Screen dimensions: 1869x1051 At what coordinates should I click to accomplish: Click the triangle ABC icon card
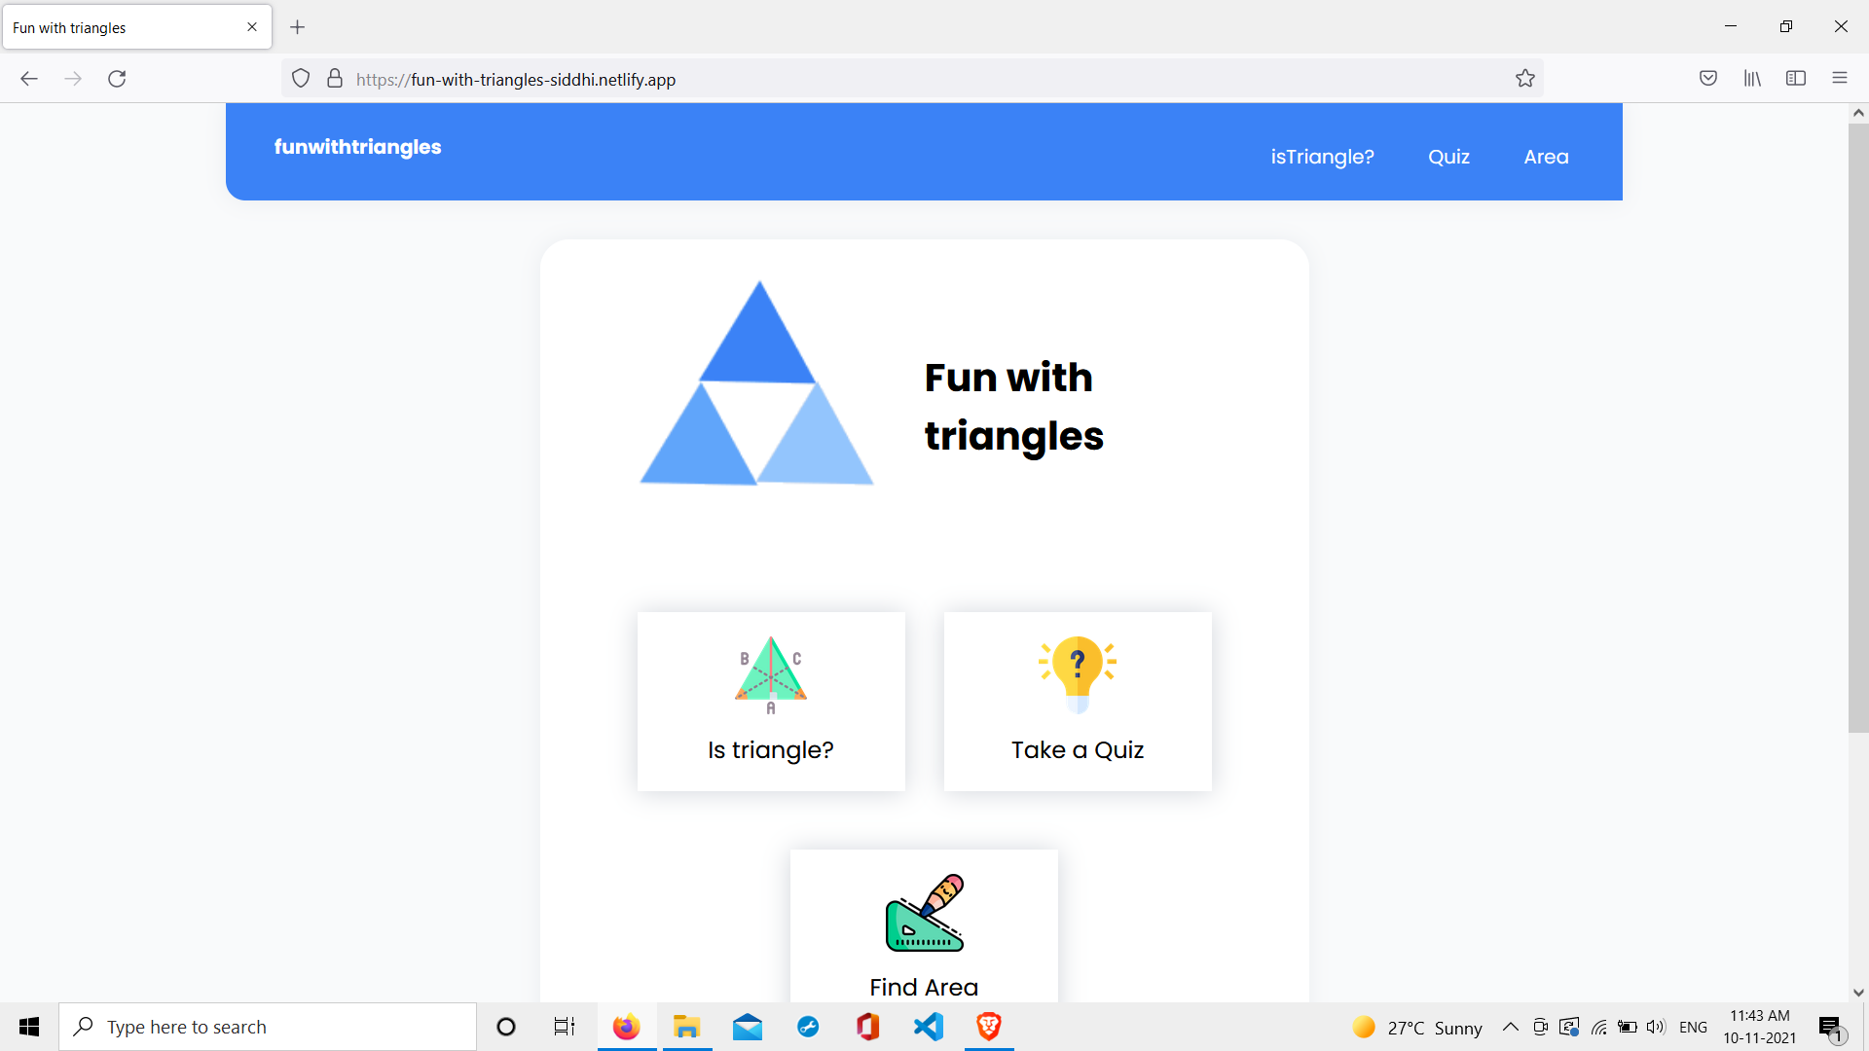point(770,674)
